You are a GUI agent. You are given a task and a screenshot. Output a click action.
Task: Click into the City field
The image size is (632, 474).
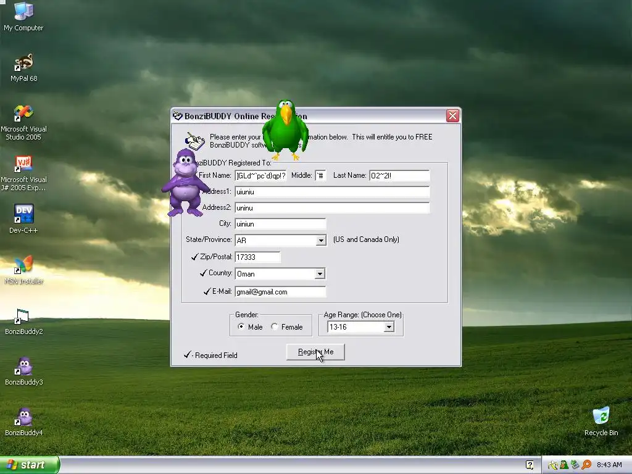pos(280,223)
